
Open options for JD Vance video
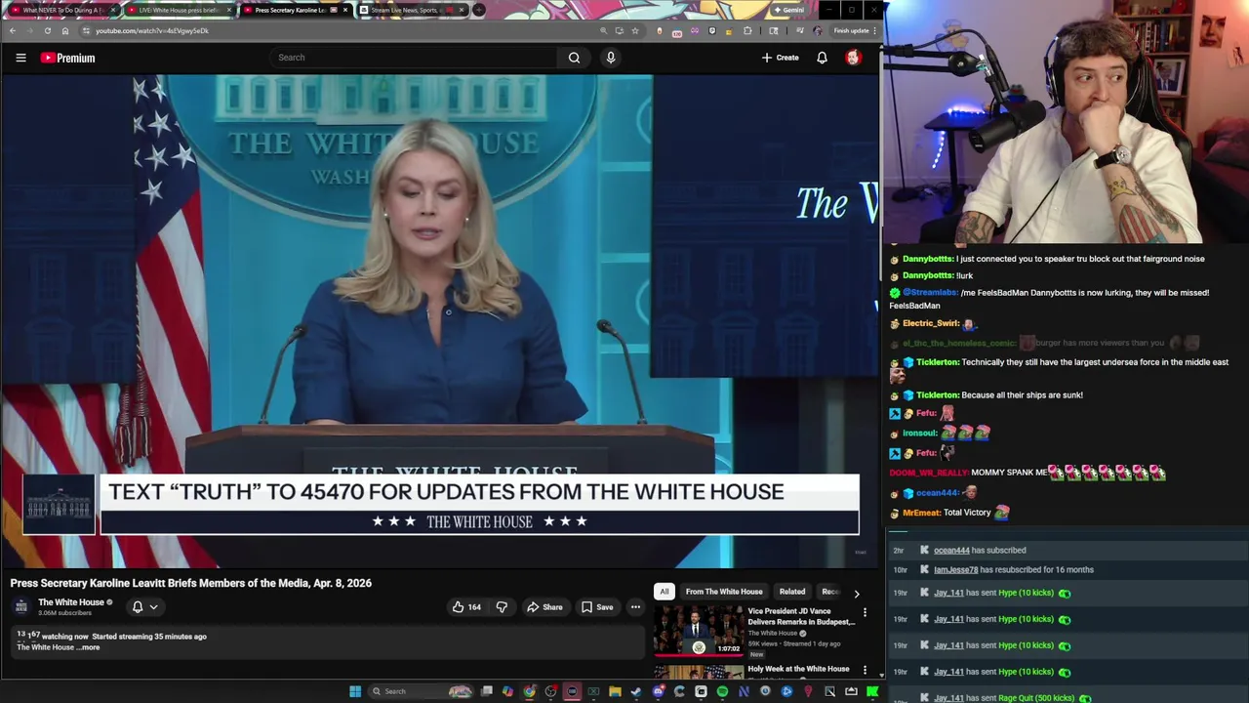[x=865, y=613]
